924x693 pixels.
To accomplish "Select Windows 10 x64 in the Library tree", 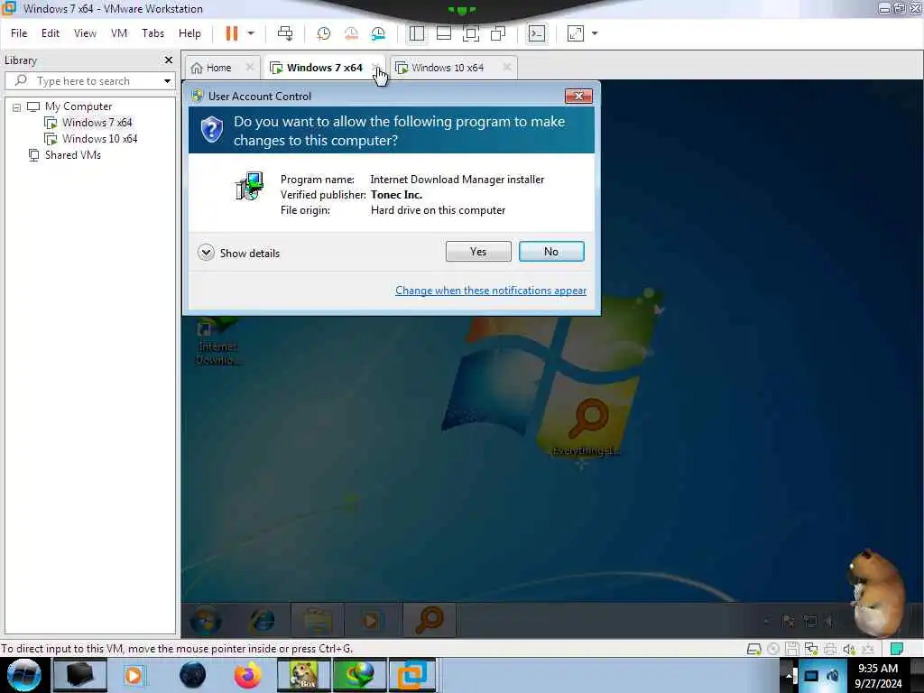I will 99,139.
